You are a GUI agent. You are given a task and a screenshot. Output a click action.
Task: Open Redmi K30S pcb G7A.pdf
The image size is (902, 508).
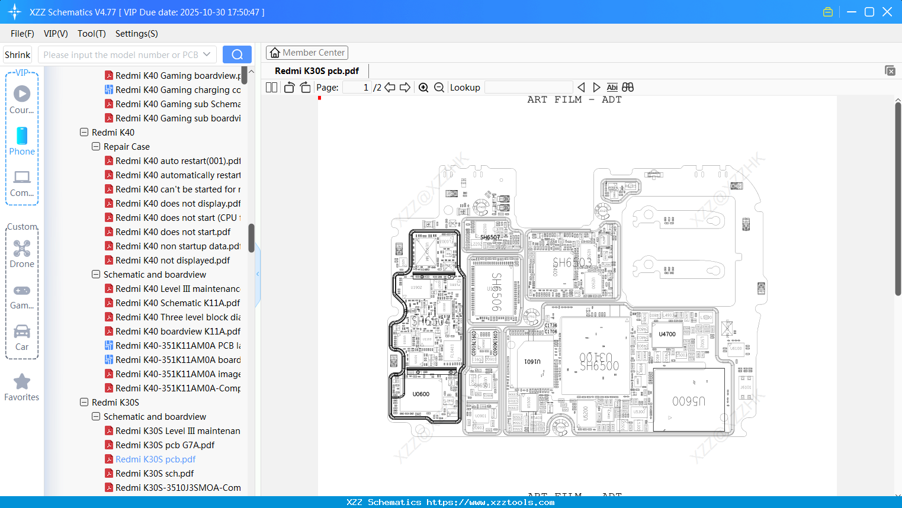pyautogui.click(x=159, y=445)
